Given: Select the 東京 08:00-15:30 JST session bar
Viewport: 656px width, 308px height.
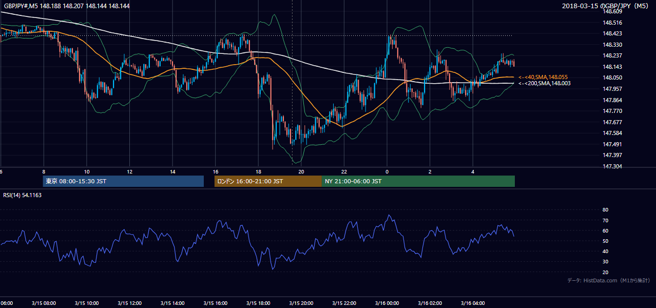Looking at the screenshot, I should click(123, 181).
